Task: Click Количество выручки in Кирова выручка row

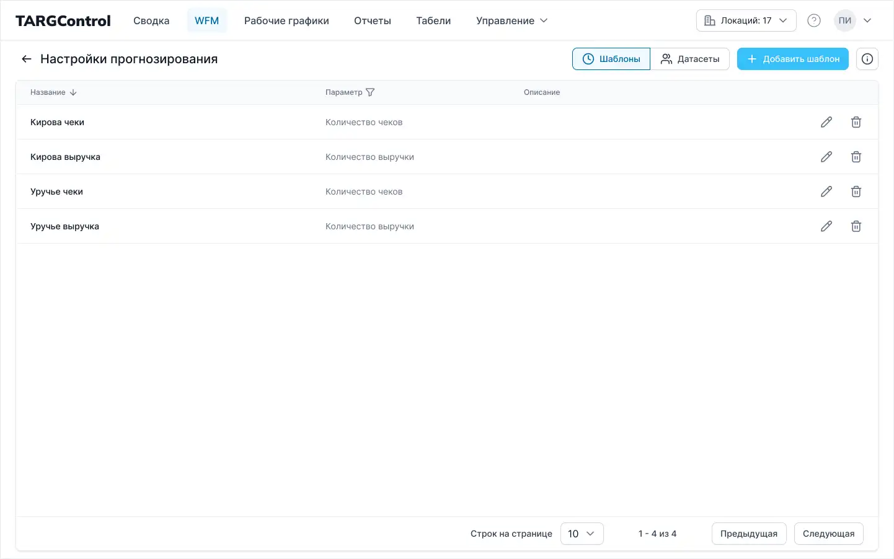Action: click(370, 157)
